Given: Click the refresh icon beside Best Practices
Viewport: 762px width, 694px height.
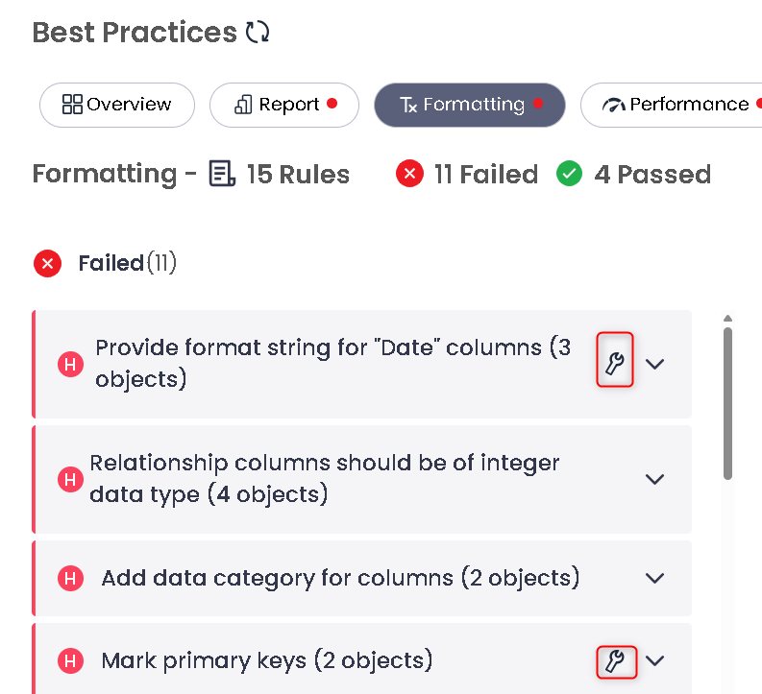Looking at the screenshot, I should [258, 33].
